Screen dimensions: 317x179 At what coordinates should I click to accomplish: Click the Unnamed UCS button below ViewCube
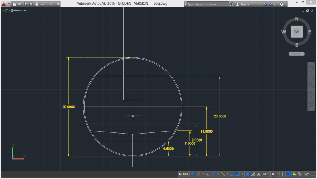(296, 54)
